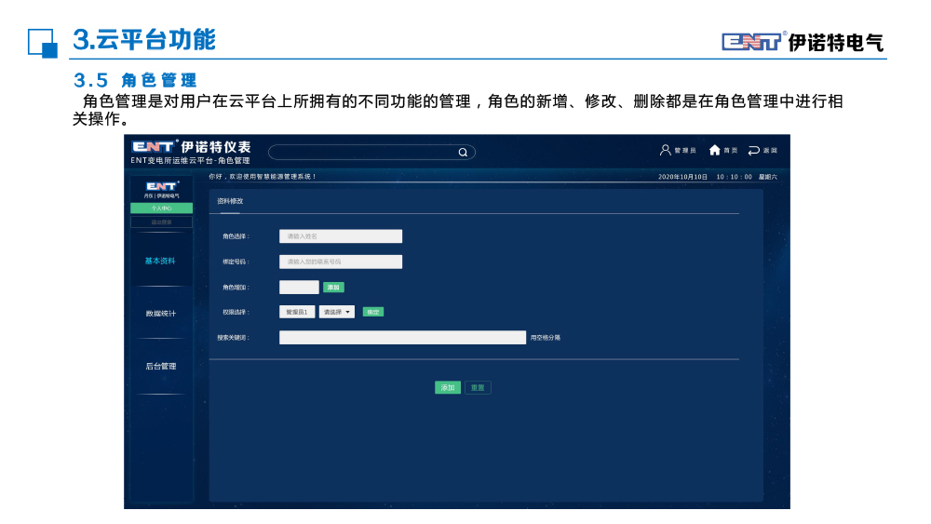Click the green 个人中心 button
Image resolution: width=931 pixels, height=524 pixels.
point(161,208)
